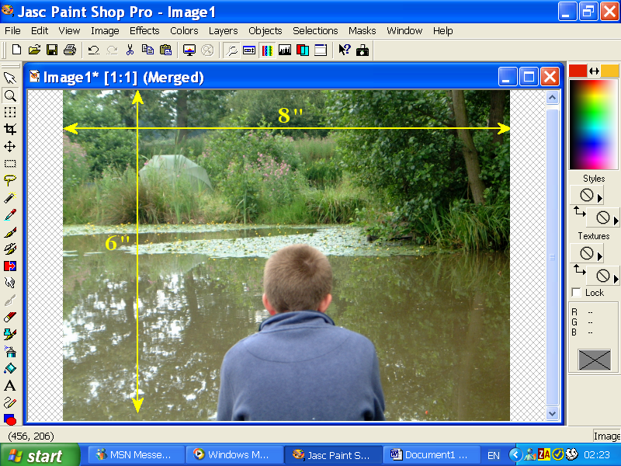Select the Picture Tube tool
This screenshot has height=466, width=621.
[x=10, y=334]
